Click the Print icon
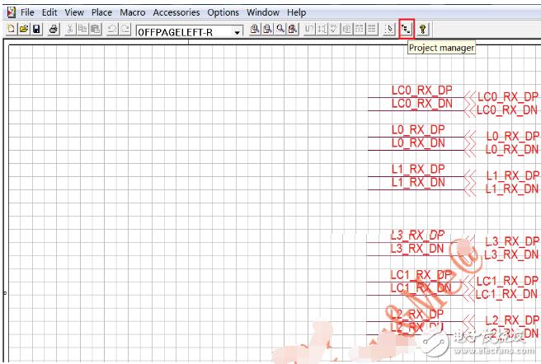Image resolution: width=541 pixels, height=364 pixels. coord(53,29)
